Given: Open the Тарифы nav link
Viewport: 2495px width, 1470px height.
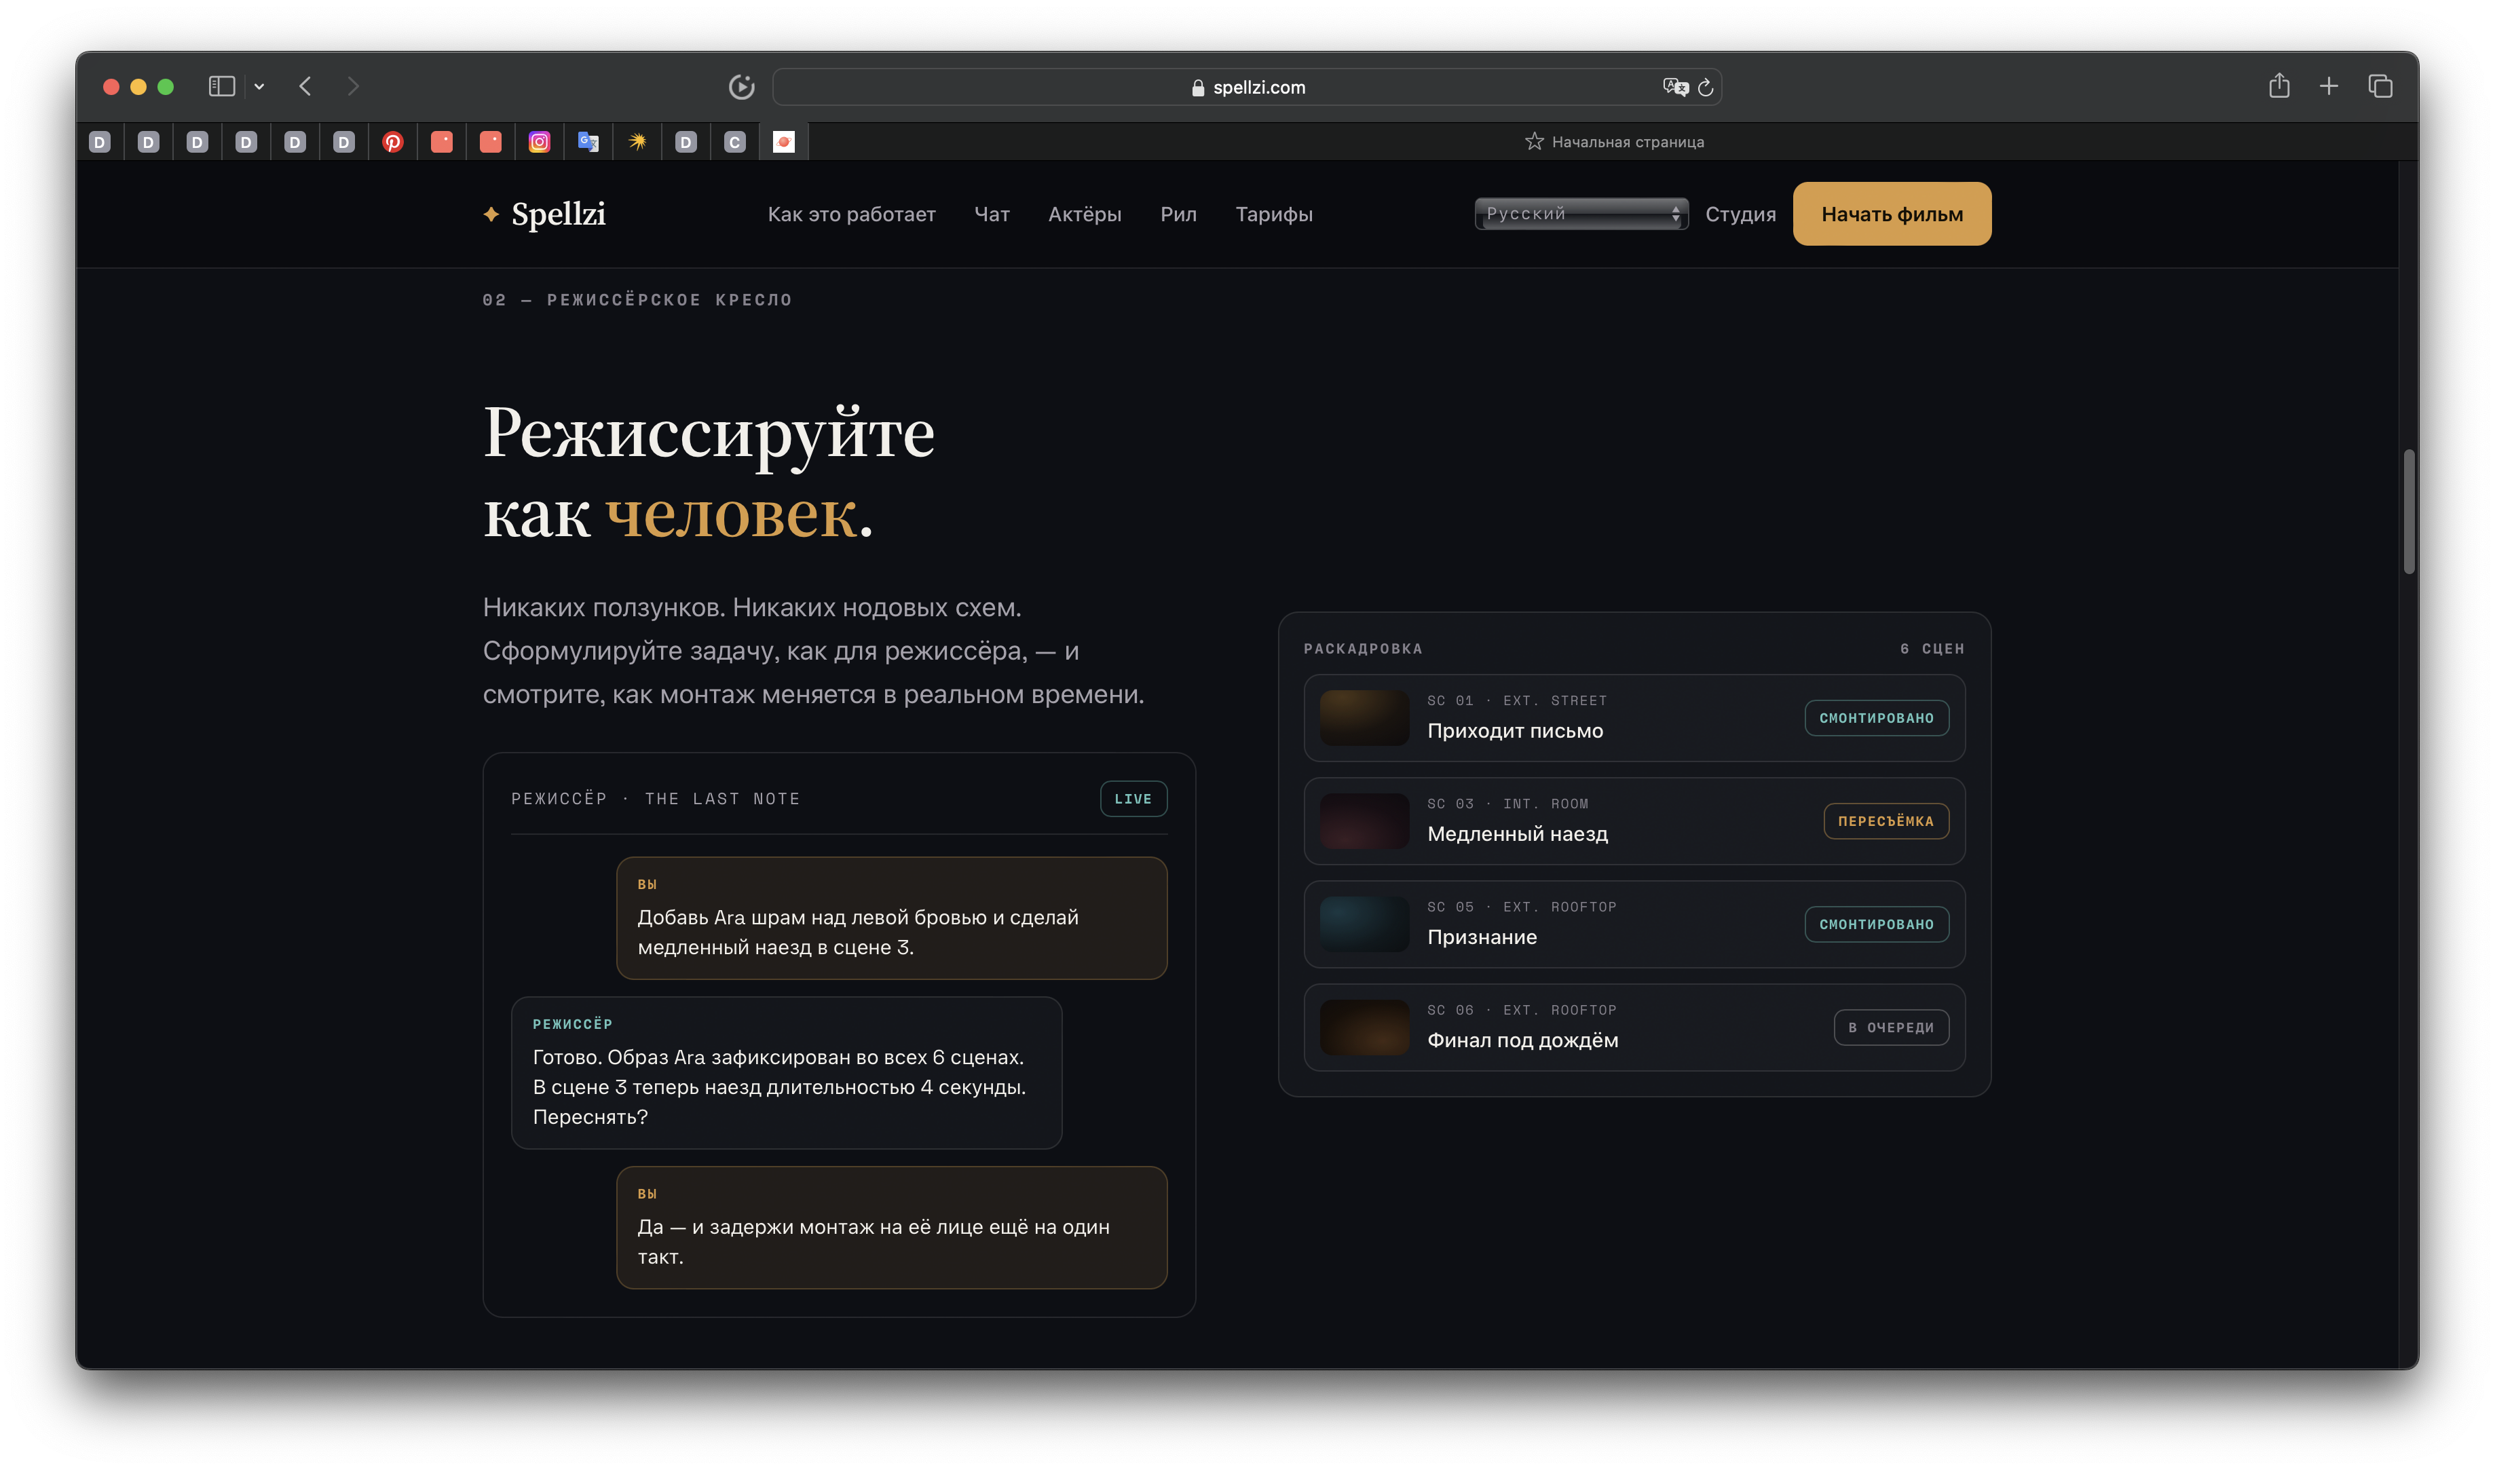Looking at the screenshot, I should 1274,214.
